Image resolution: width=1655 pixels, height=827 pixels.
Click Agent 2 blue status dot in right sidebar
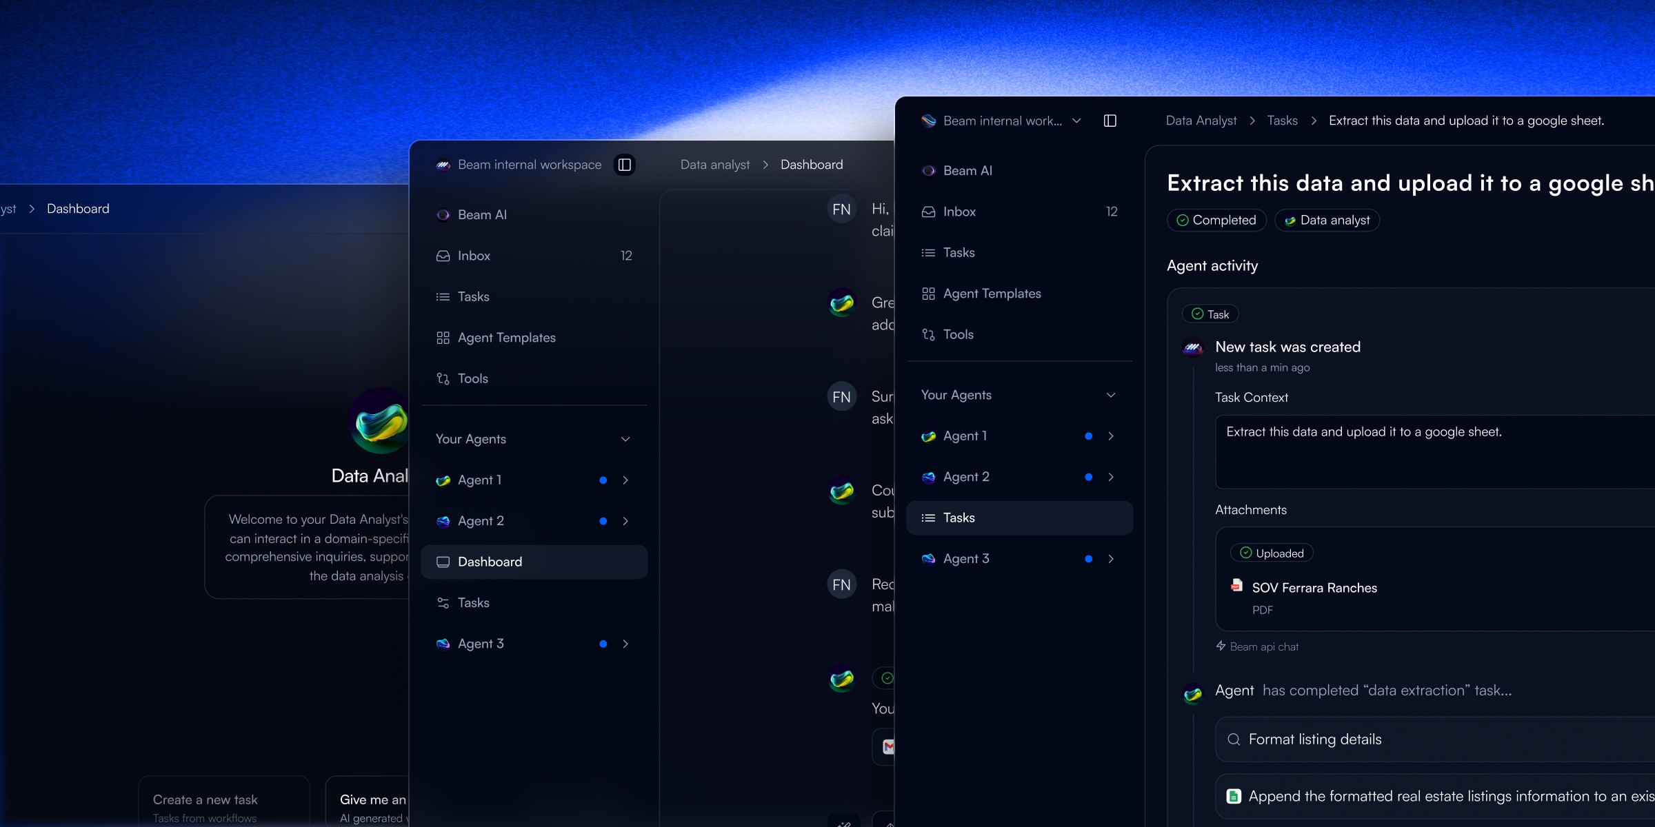pyautogui.click(x=1088, y=477)
